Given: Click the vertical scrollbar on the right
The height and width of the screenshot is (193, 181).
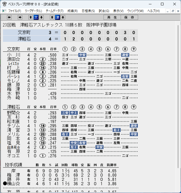Looking at the screenshot, I should pyautogui.click(x=178, y=96).
